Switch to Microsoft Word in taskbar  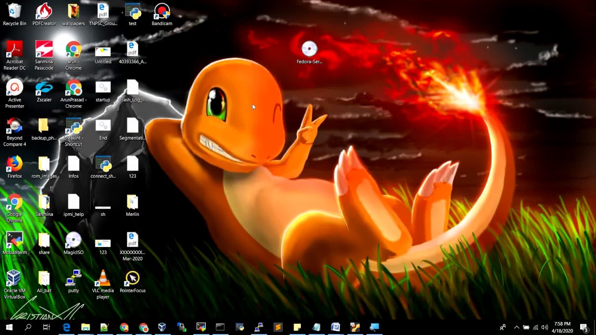pos(335,327)
